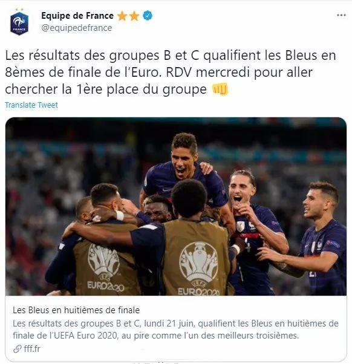
Task: Click the chain link icon beside fff.fr
Action: 17,349
